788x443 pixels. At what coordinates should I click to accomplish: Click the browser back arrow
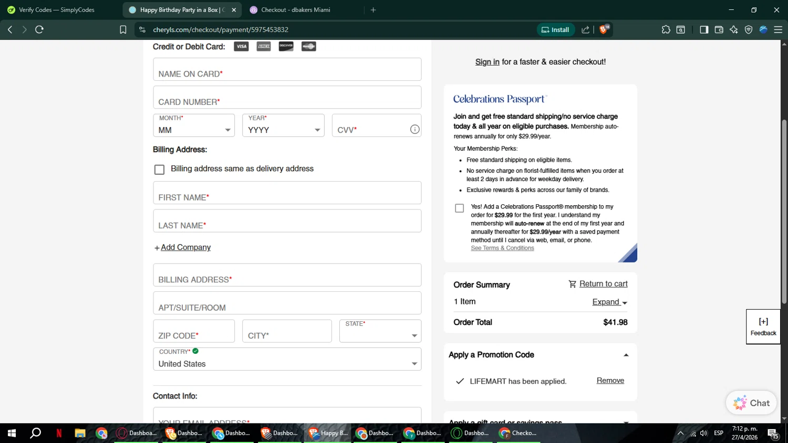tap(10, 30)
